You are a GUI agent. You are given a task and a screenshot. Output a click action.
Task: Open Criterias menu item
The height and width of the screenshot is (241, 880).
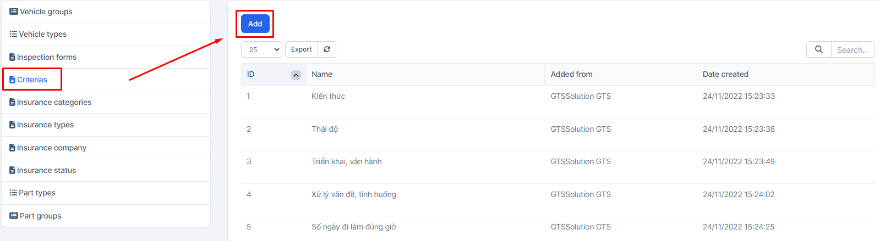tap(32, 80)
